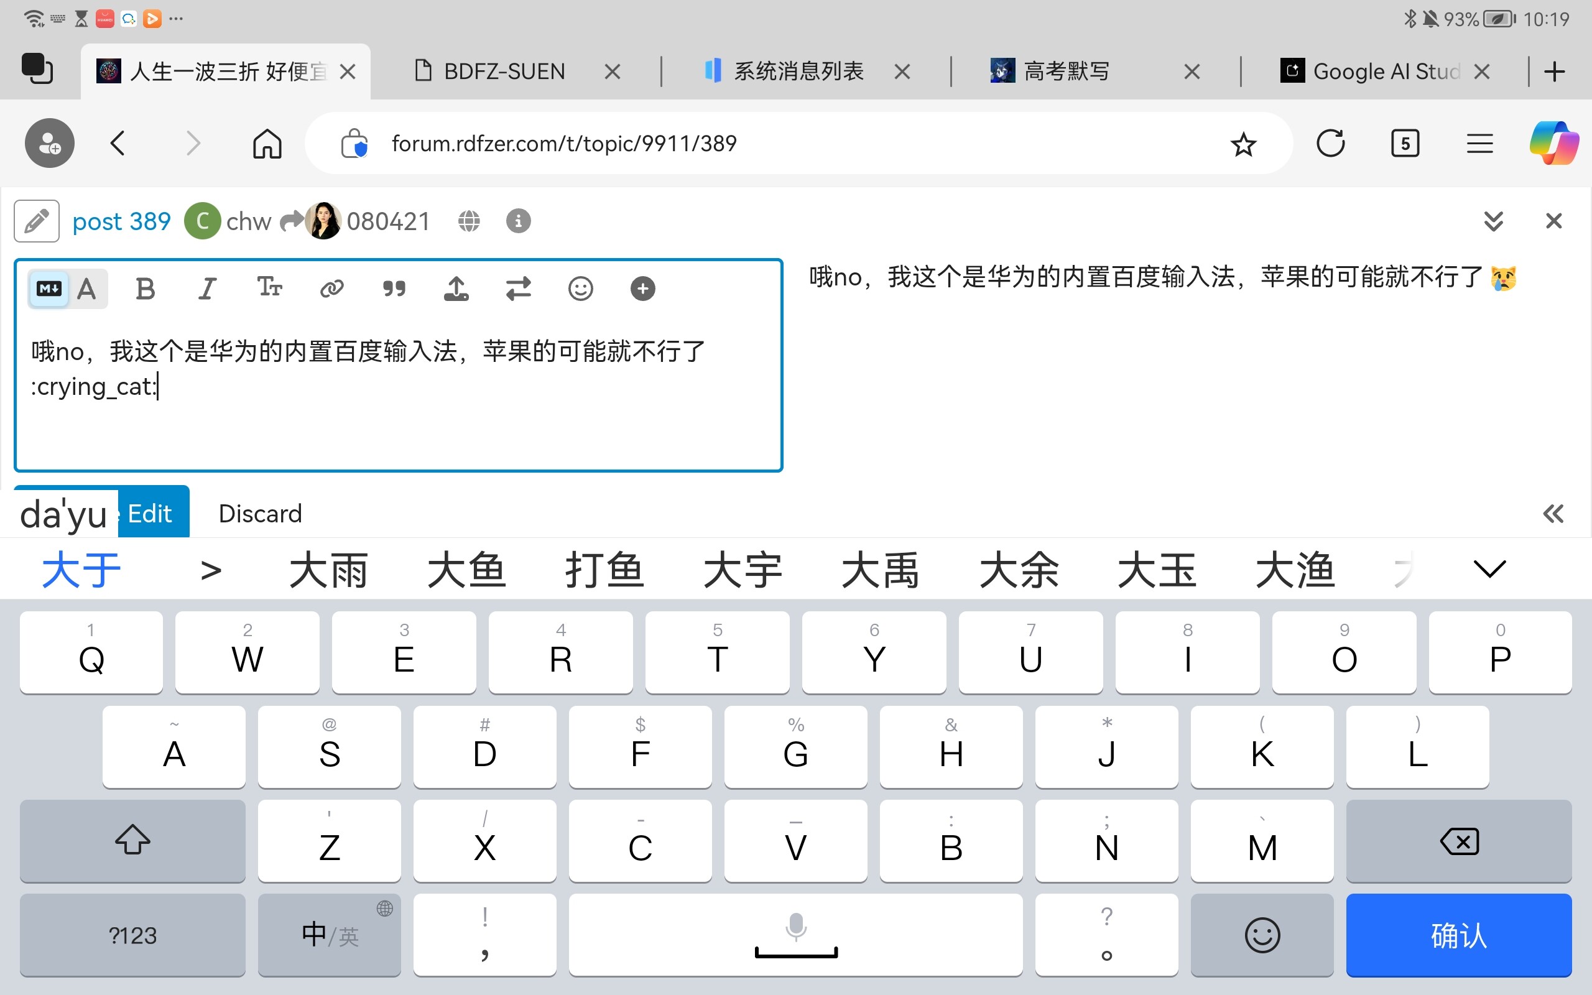Switch to the Google AI Studio tab

[1385, 71]
